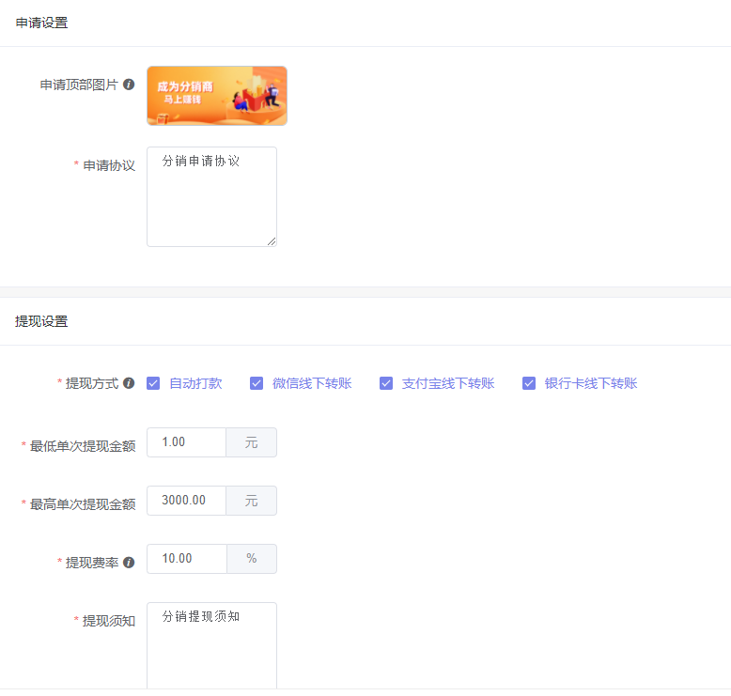Click 元 suffix of maximum withdrawal amount
This screenshot has width=731, height=696.
pos(251,501)
